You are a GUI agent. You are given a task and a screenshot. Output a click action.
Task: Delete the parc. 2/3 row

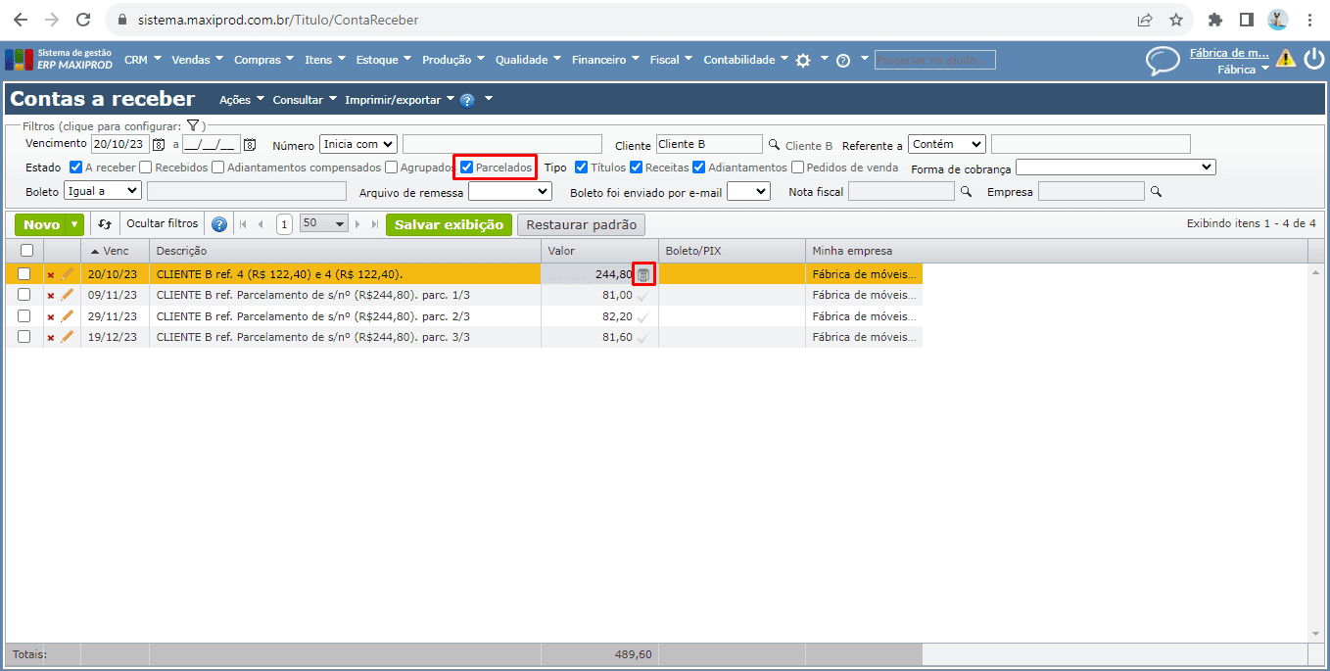(51, 317)
